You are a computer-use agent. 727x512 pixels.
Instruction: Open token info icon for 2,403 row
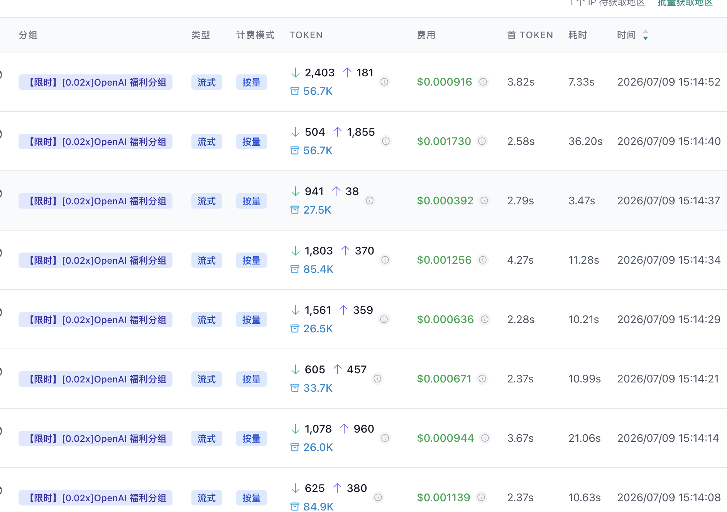(x=384, y=82)
